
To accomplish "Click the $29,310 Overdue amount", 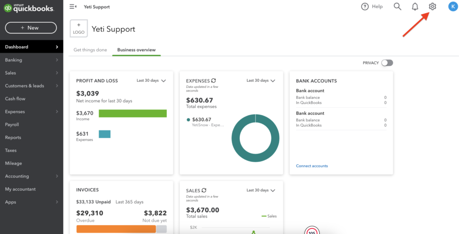I will (x=90, y=213).
